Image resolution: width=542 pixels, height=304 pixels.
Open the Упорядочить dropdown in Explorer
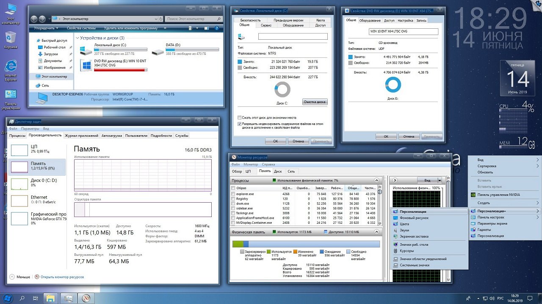(x=46, y=28)
